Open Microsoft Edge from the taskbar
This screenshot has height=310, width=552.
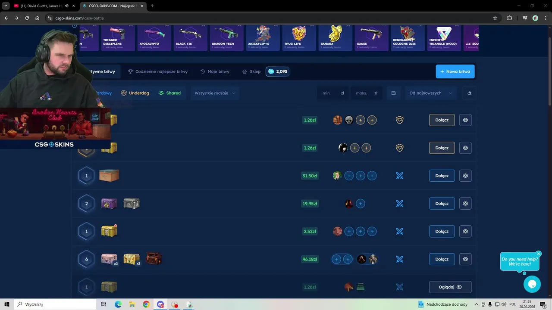(118, 304)
